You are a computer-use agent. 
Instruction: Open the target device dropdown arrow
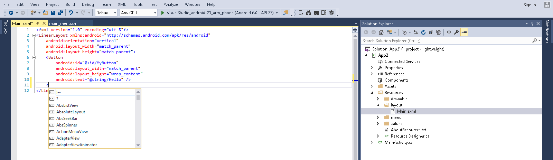point(277,13)
